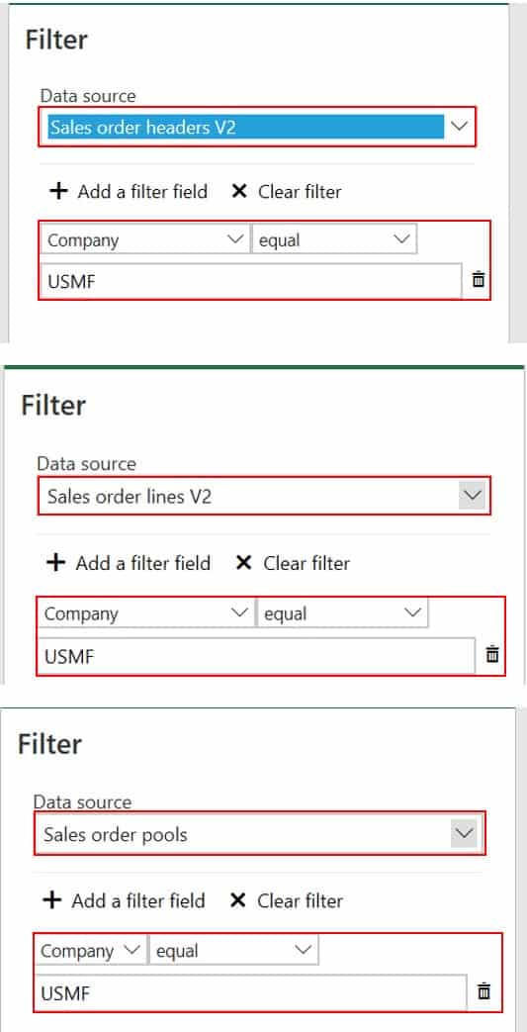
Task: Delete the USMF filter for Sales order pools
Action: pyautogui.click(x=483, y=991)
